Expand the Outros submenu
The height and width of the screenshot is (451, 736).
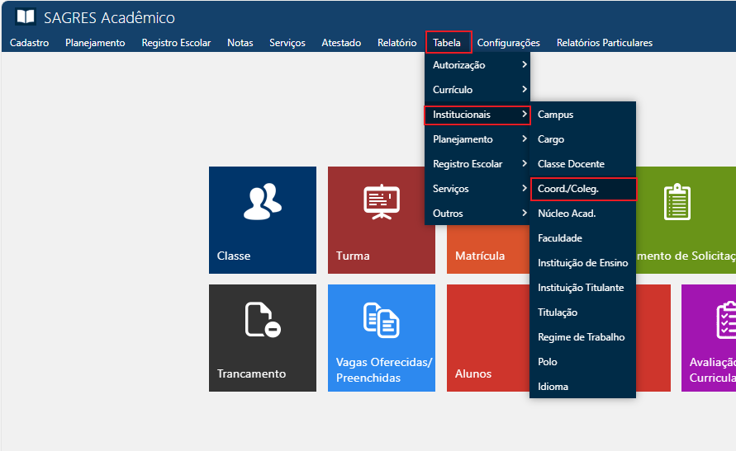(x=477, y=214)
